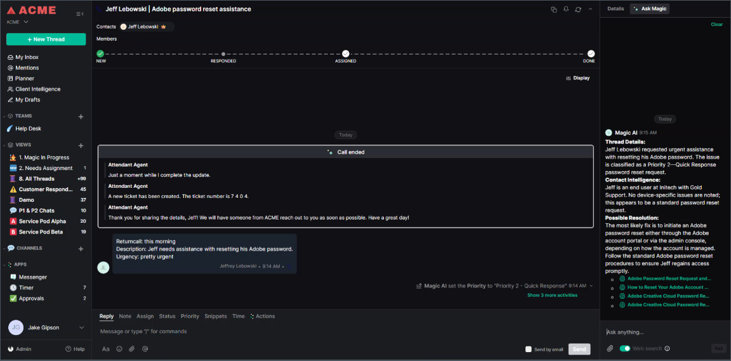
Task: Open the emoji picker in reply box
Action: pos(119,349)
